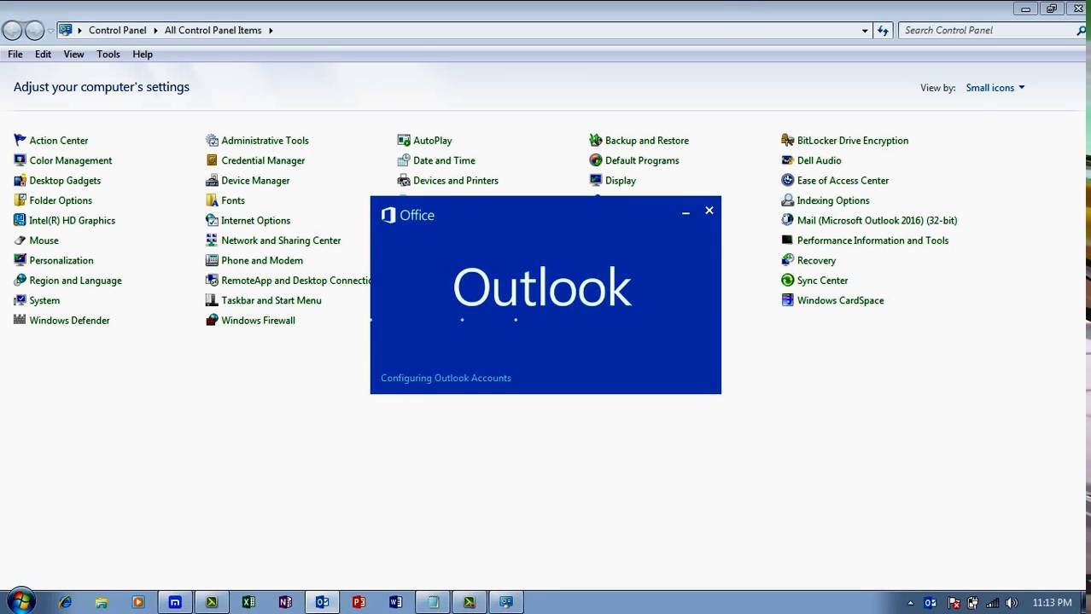Open Mail (Microsoft Outlook 2016) (32-bit)
The width and height of the screenshot is (1091, 614).
coord(869,220)
